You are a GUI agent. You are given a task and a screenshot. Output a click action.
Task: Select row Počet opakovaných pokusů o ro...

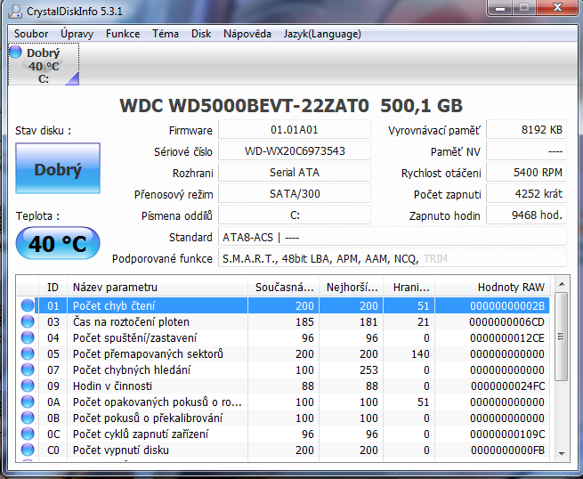coord(285,402)
